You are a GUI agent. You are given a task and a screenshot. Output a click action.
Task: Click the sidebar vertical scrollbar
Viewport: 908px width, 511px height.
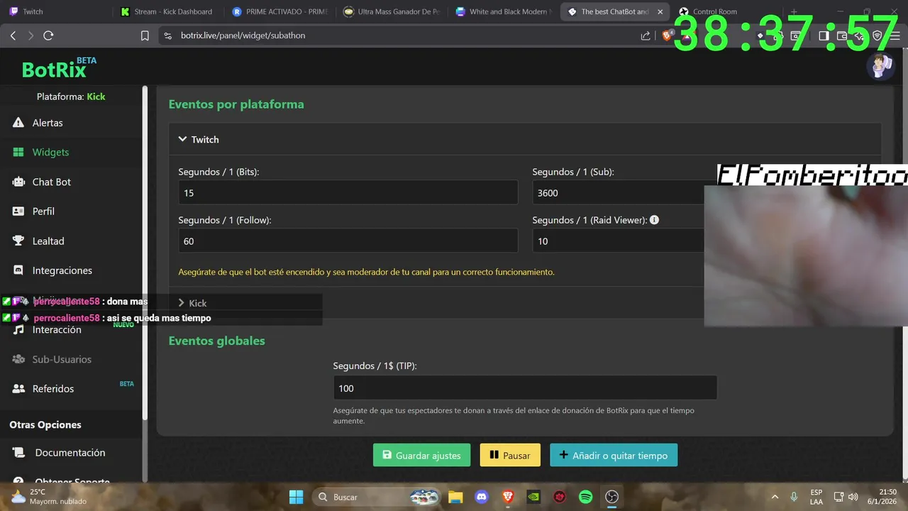pos(145,252)
